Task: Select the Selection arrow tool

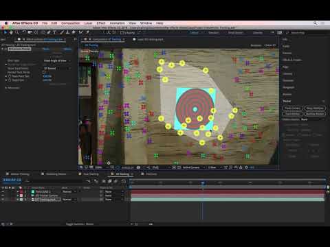Action: [x=5, y=32]
